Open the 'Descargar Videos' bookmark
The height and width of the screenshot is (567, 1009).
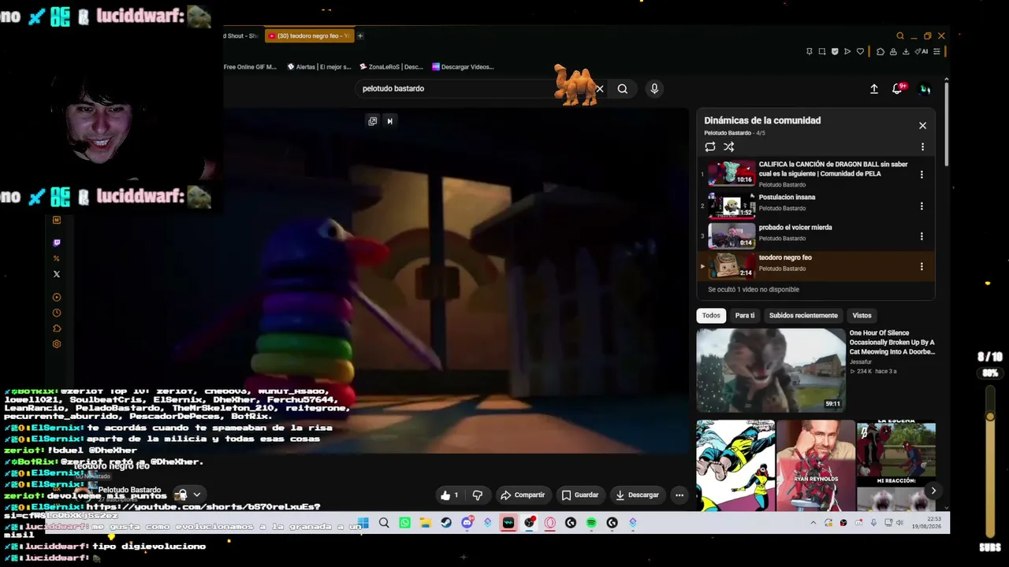[x=463, y=67]
